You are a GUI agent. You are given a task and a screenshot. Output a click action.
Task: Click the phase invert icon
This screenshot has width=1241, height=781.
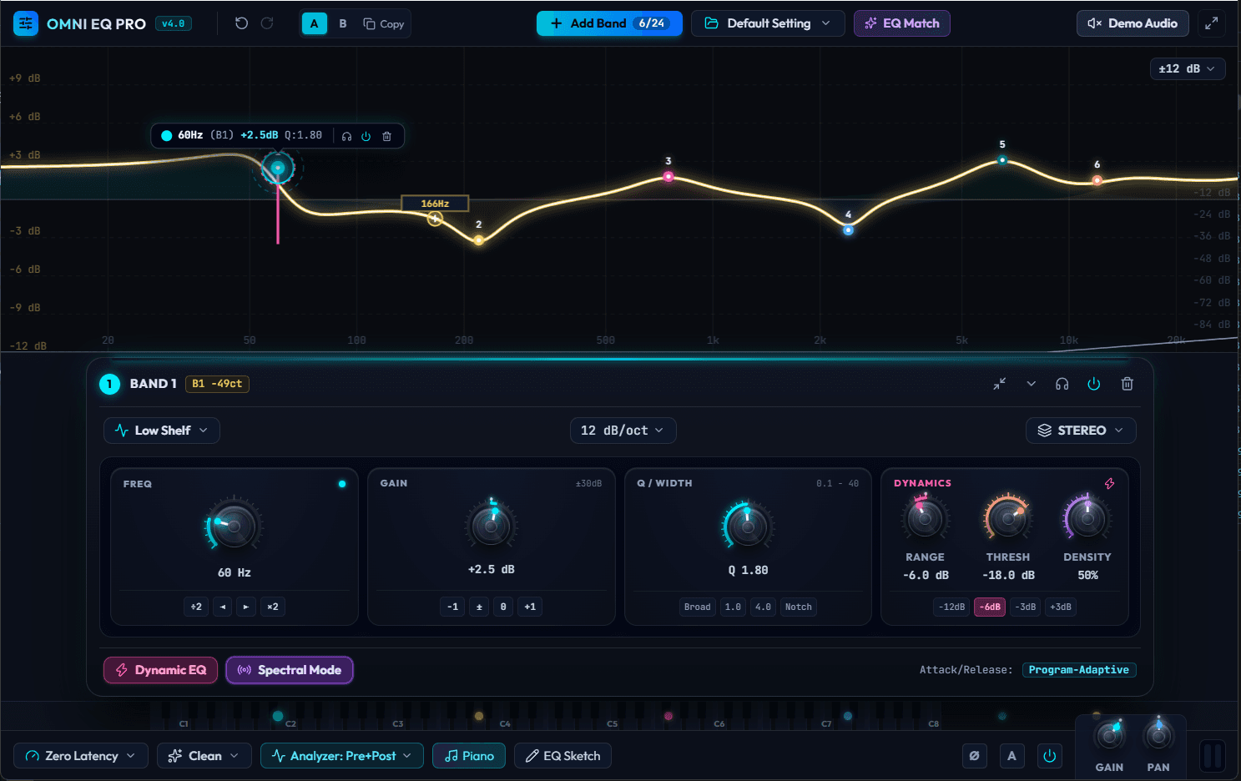pos(974,756)
